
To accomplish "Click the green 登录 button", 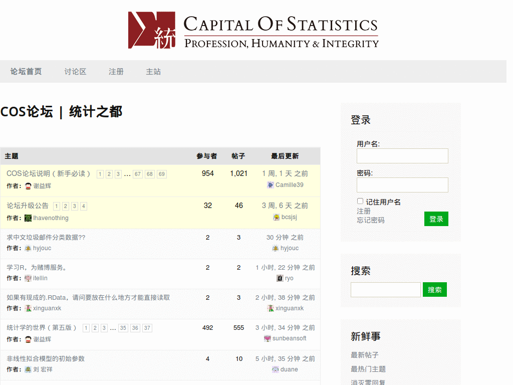I will coord(436,219).
